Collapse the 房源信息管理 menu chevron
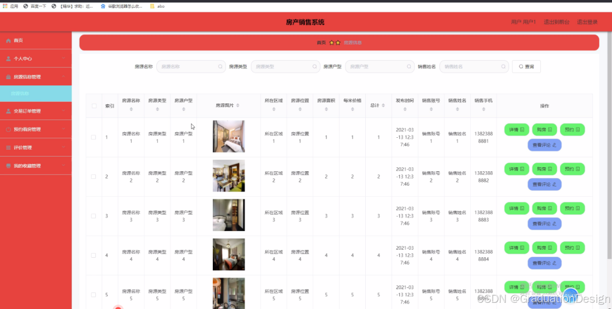612x309 pixels. (64, 77)
